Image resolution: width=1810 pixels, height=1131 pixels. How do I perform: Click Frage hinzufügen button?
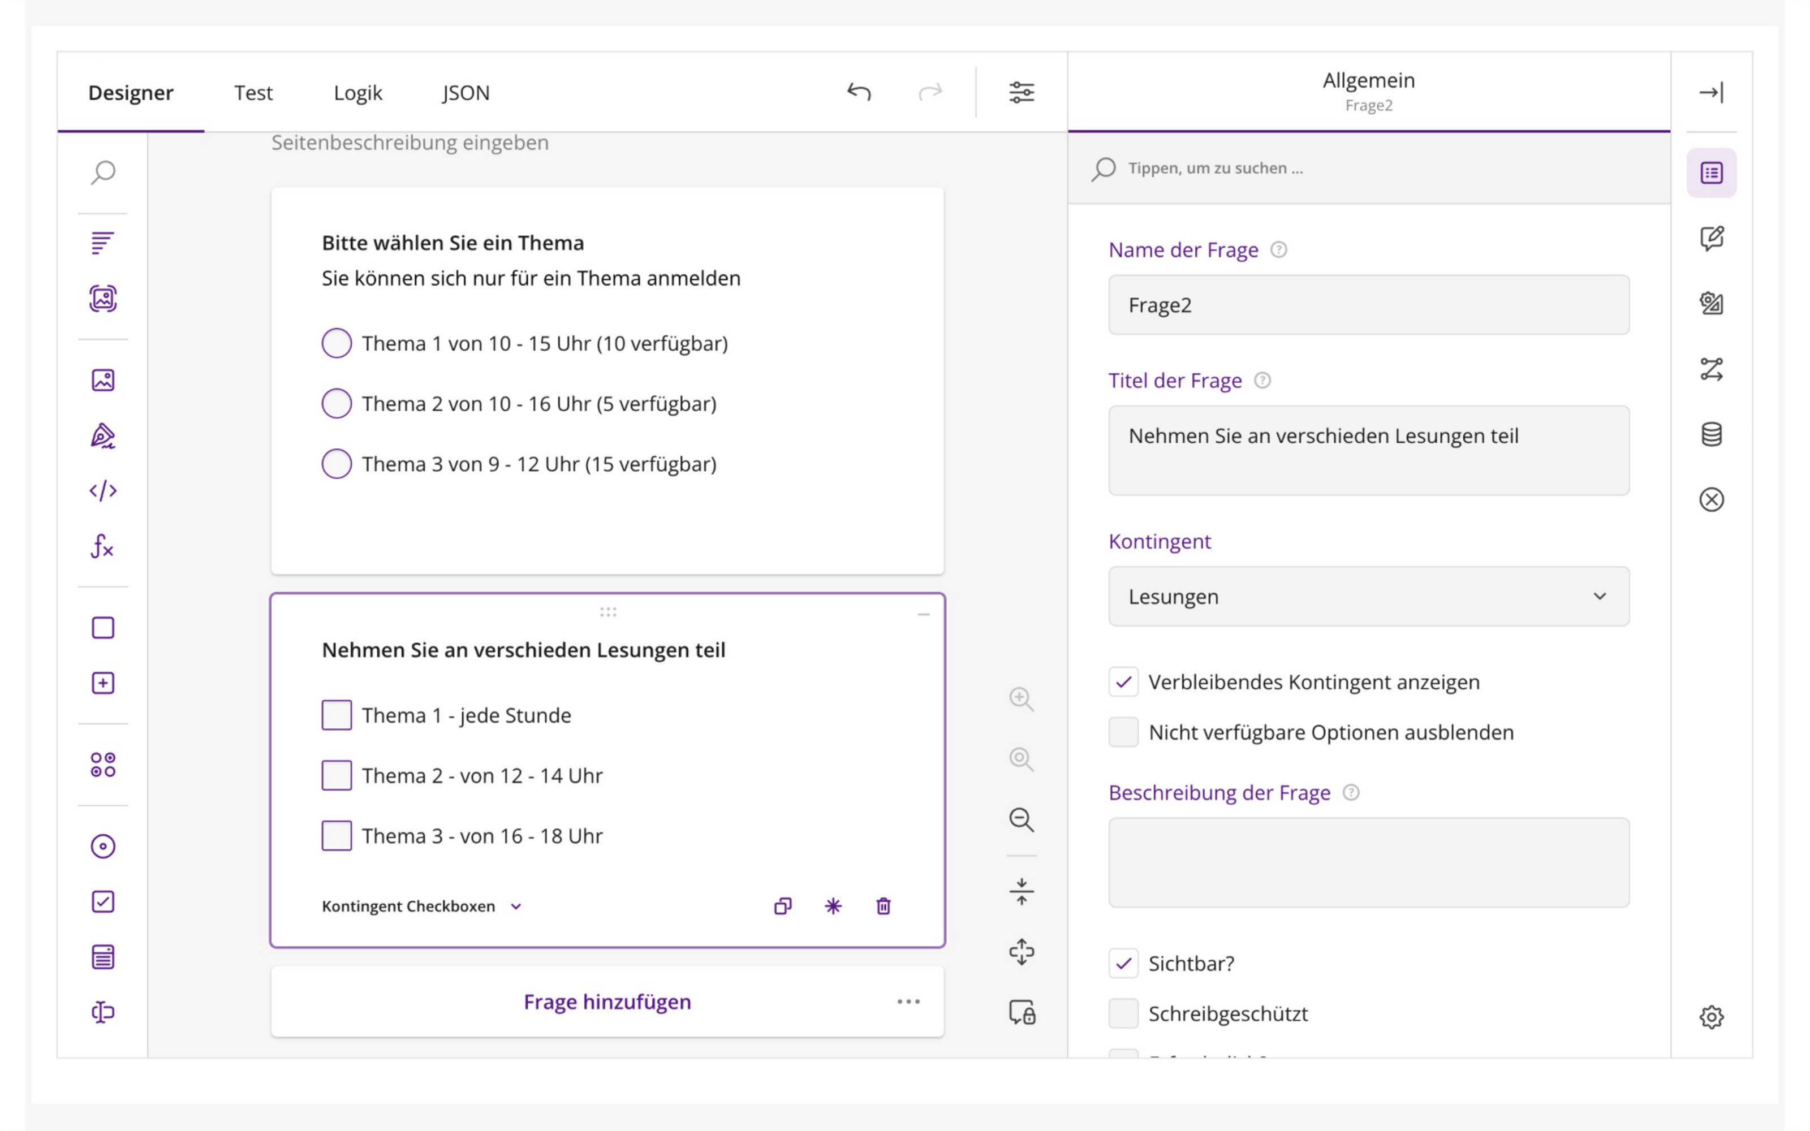coord(607,1002)
